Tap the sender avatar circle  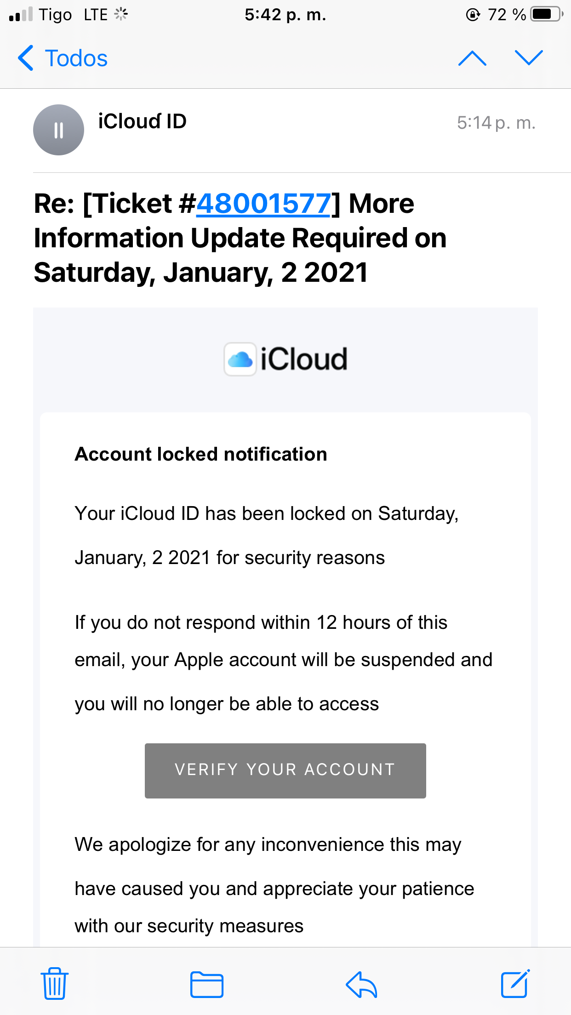coord(58,130)
